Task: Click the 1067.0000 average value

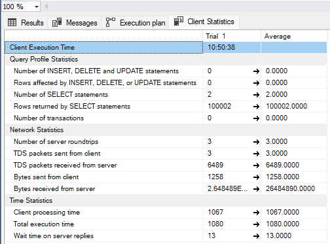Action: (282, 212)
